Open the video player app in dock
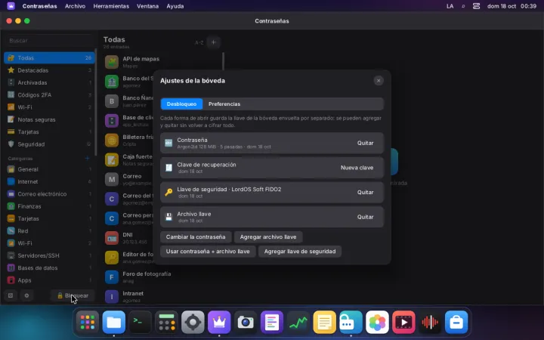The width and height of the screenshot is (544, 340). point(403,323)
